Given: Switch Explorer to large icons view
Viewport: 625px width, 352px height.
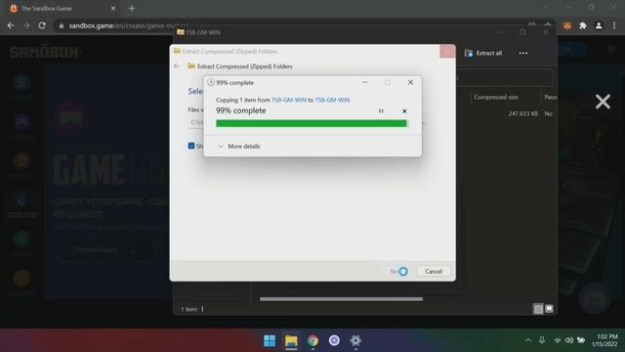Looking at the screenshot, I should point(549,309).
